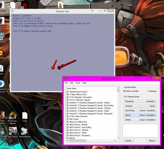This screenshot has height=149, width=164.
Task: Select the music note file icon on desktop
Action: pyautogui.click(x=1, y=70)
